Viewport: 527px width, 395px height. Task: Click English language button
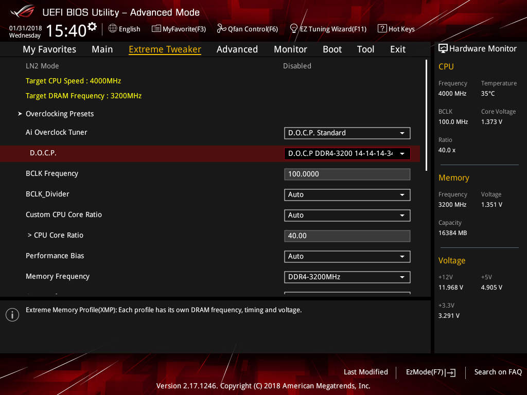129,29
